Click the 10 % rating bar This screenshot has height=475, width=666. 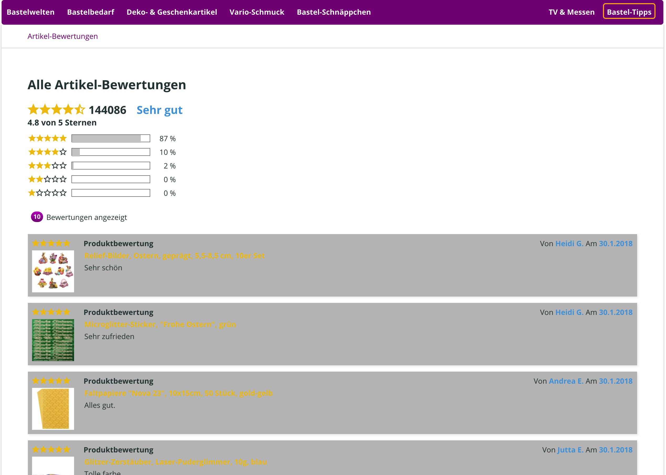(x=111, y=152)
